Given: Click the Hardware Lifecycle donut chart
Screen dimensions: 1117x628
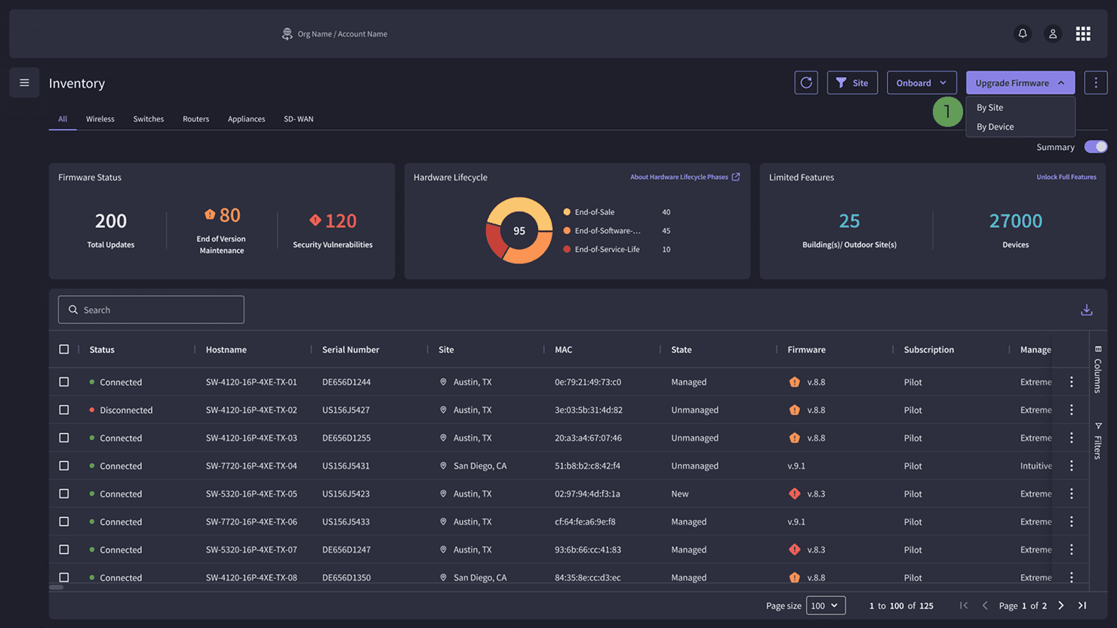Looking at the screenshot, I should coord(519,230).
